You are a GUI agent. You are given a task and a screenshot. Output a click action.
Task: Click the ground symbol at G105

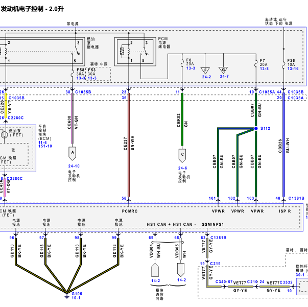(67, 296)
